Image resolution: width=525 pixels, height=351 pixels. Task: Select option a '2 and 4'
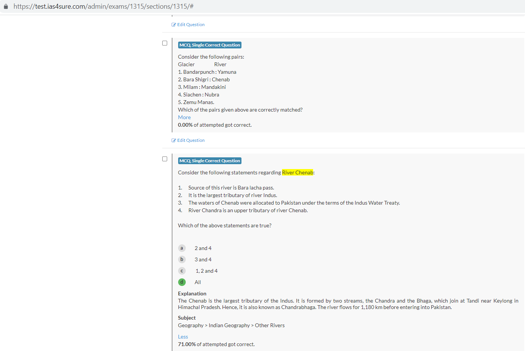pyautogui.click(x=182, y=248)
